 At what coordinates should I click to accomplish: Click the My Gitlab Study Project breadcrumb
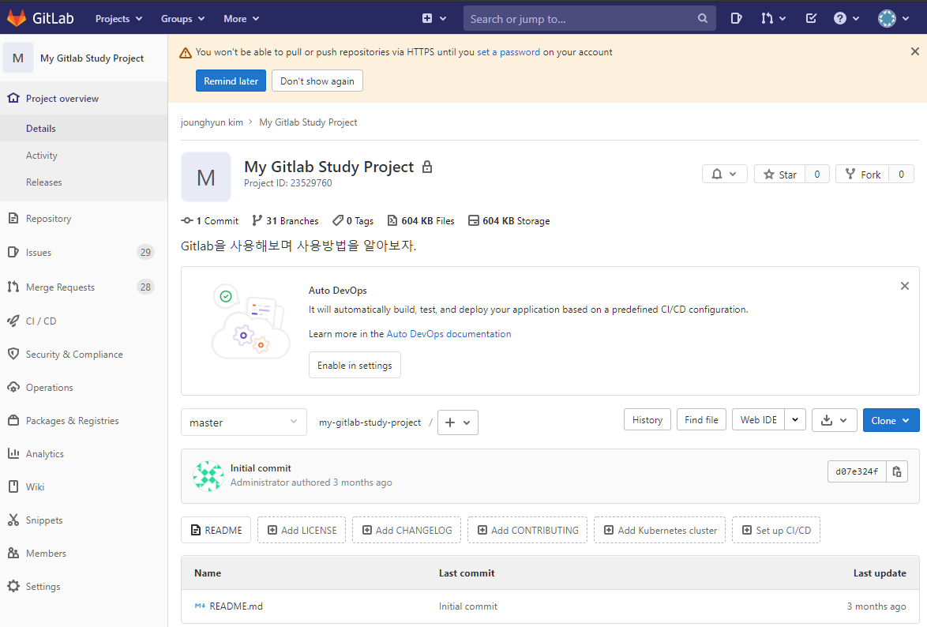point(308,122)
